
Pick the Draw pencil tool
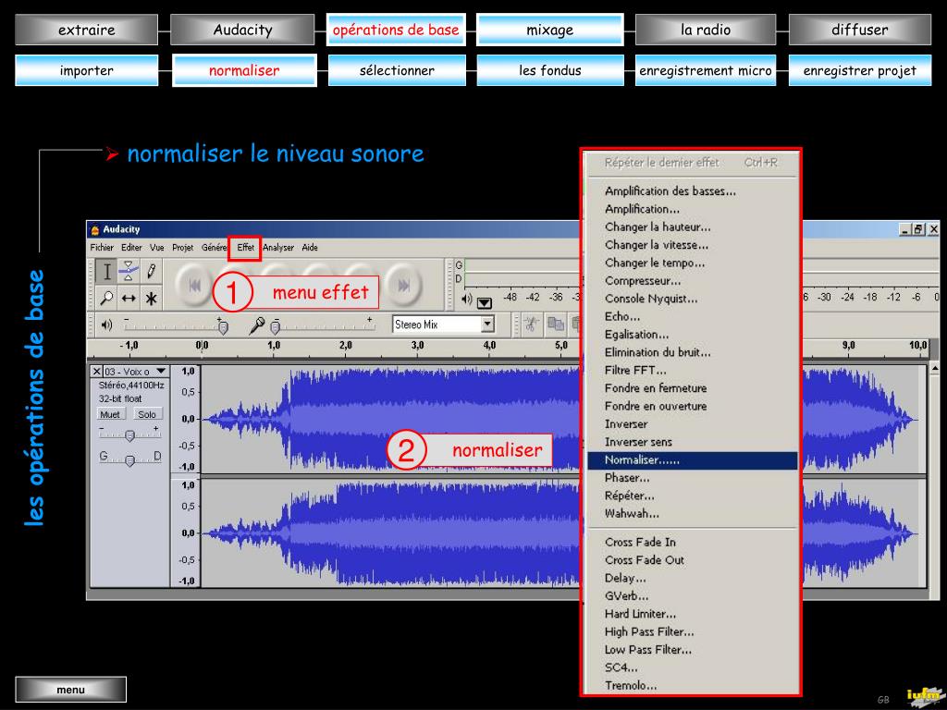[151, 272]
